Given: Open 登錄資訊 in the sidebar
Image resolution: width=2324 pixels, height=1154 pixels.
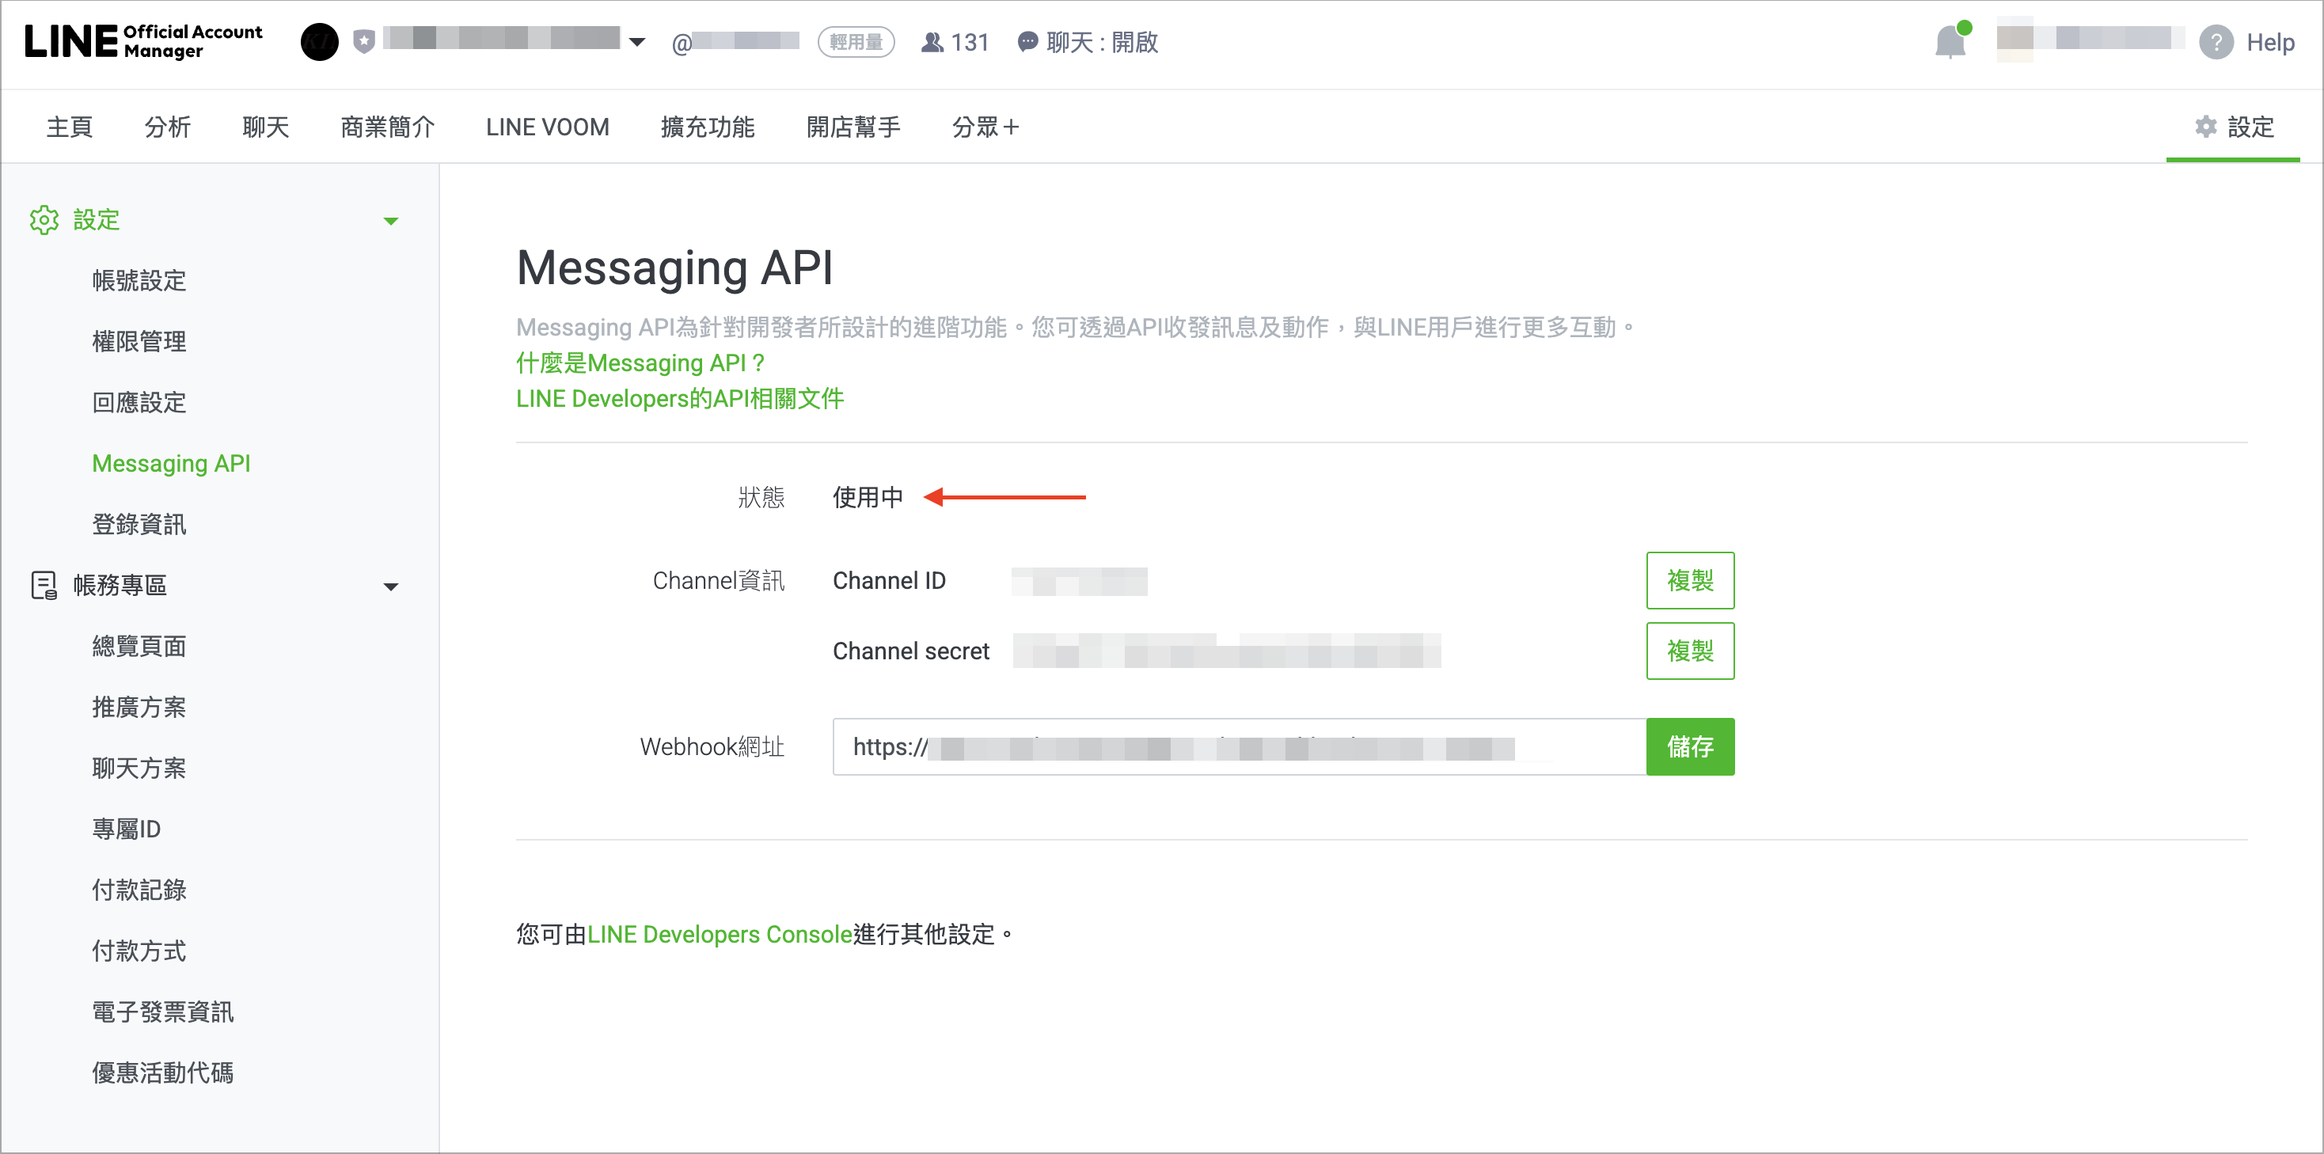Looking at the screenshot, I should 139,524.
